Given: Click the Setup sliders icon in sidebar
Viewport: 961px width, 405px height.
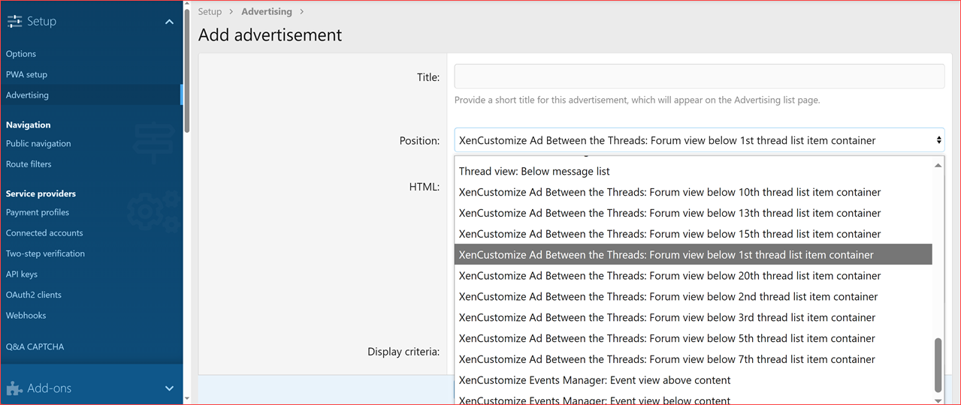Looking at the screenshot, I should pyautogui.click(x=14, y=22).
